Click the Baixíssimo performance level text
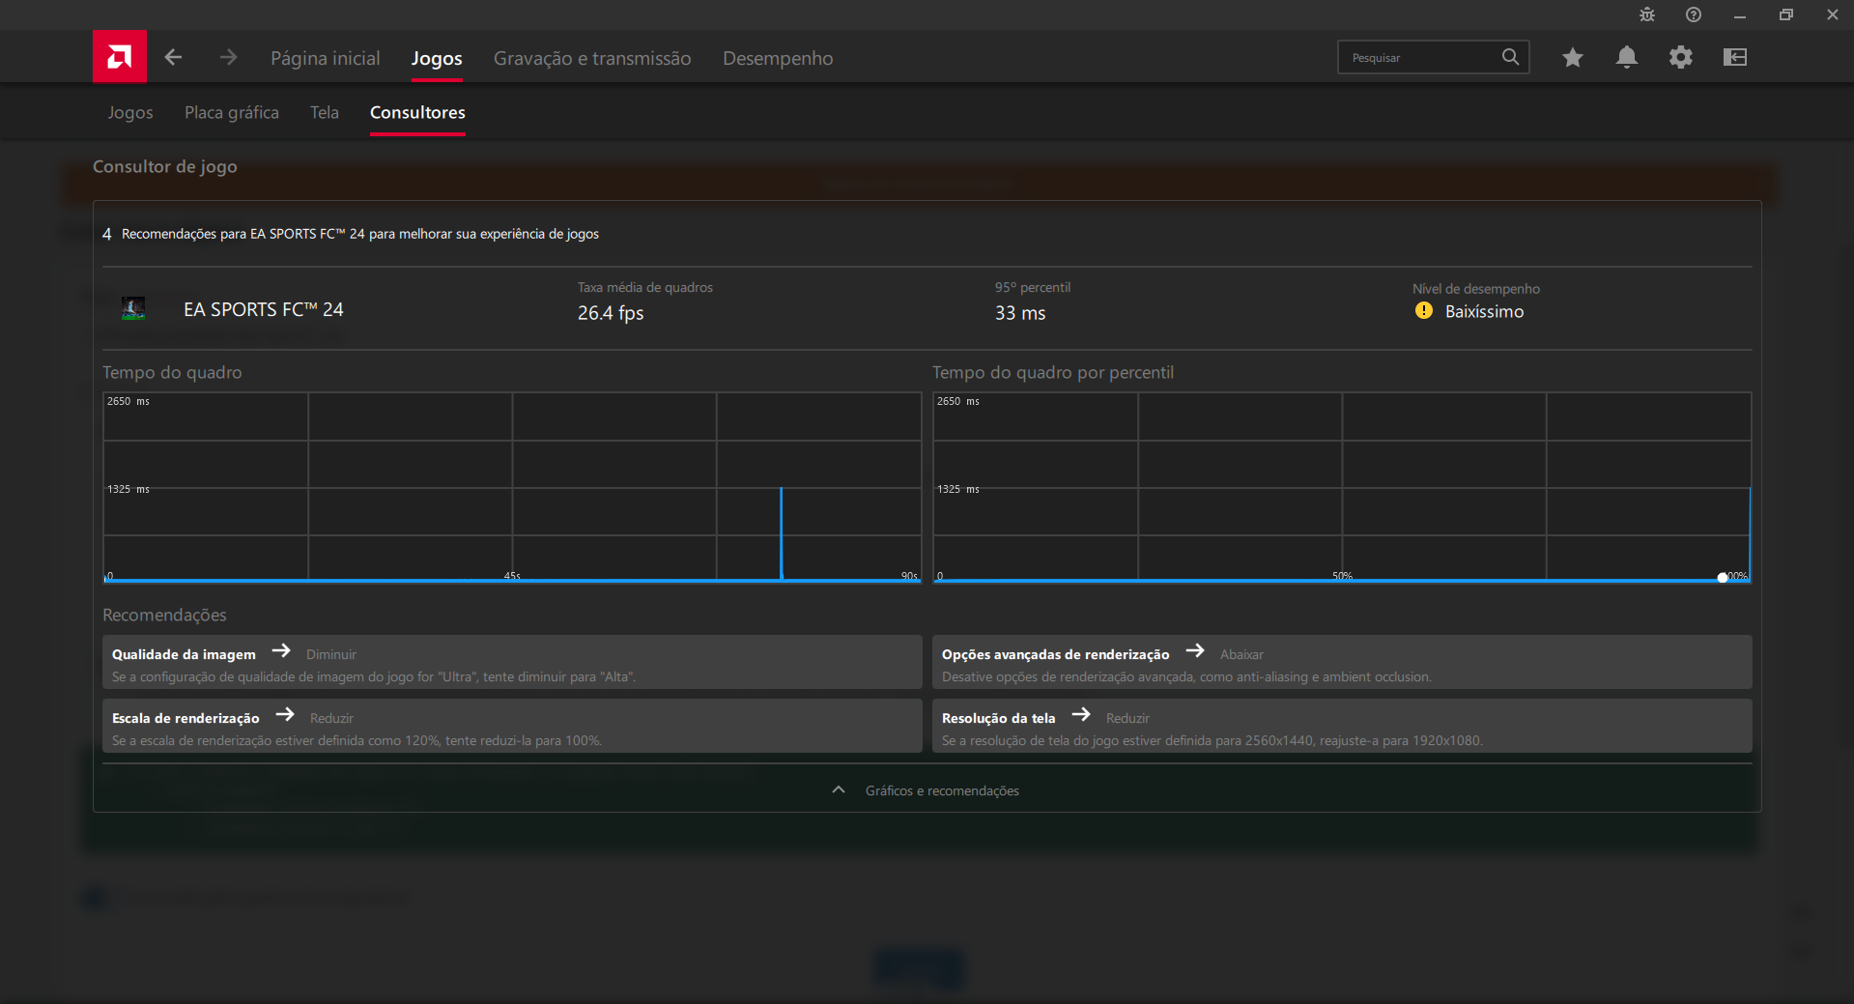Viewport: 1854px width, 1004px height. pyautogui.click(x=1484, y=311)
